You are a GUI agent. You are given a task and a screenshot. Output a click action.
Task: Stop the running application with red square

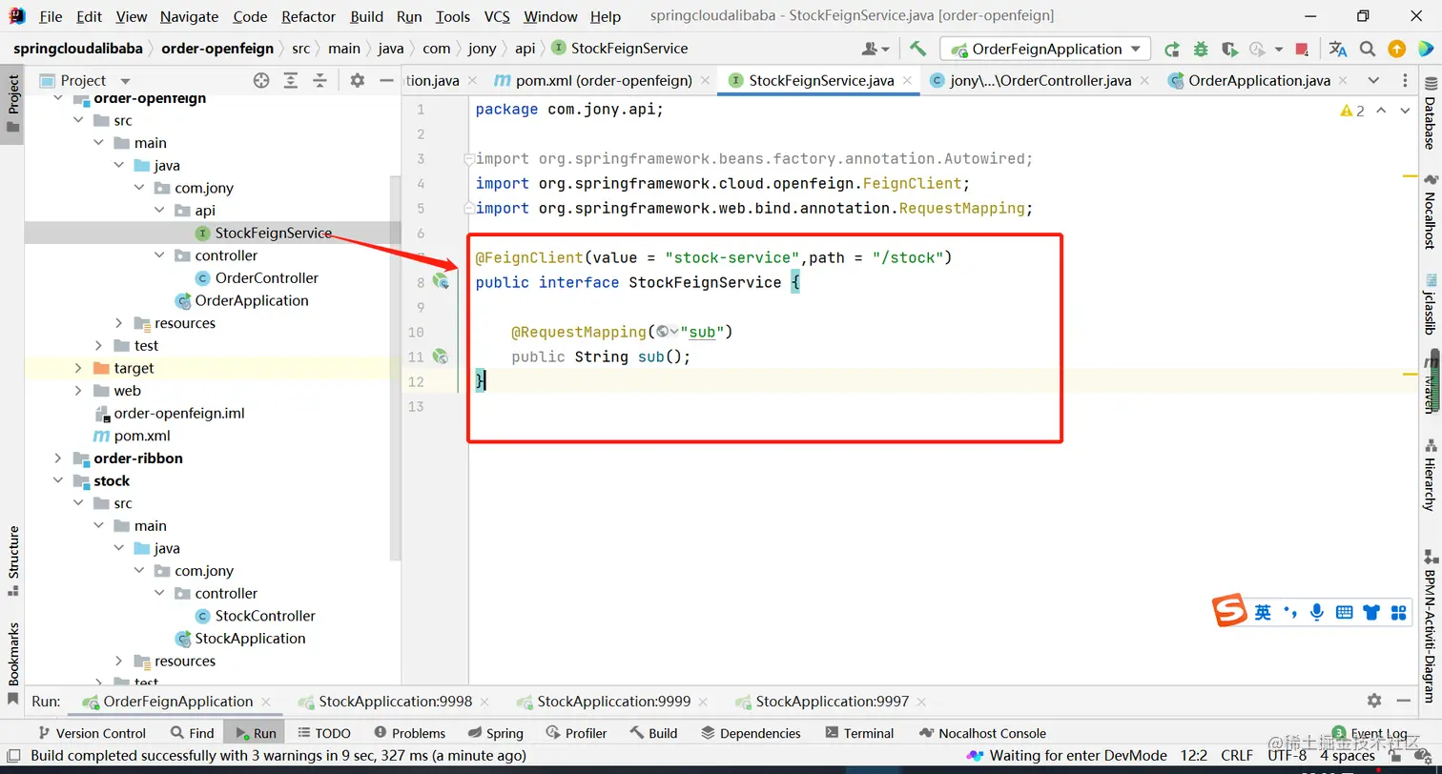(x=1303, y=49)
